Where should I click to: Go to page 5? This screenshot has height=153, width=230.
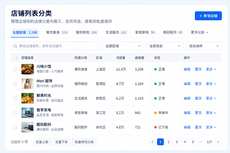(193, 142)
